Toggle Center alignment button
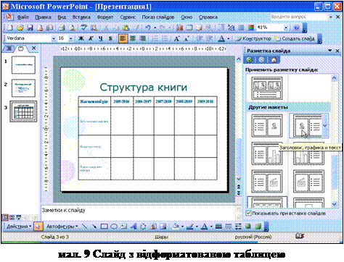344x262 pixels. pyautogui.click(x=133, y=38)
